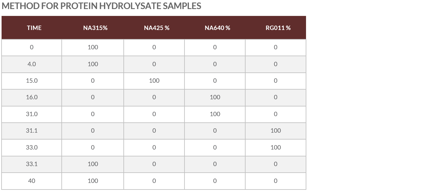The width and height of the screenshot is (431, 192).
Task: Select the NA315% column header
Action: [95, 28]
